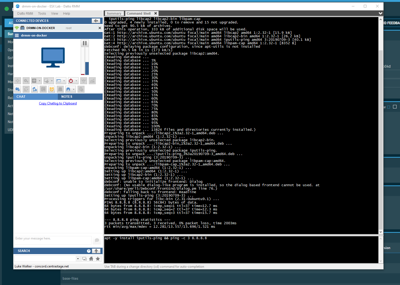The width and height of the screenshot is (400, 285).
Task: Click 'base-files' text in background window
Action: pos(70,279)
